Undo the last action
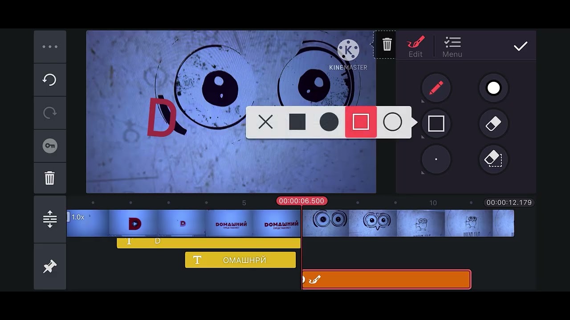The image size is (570, 320). (x=50, y=80)
